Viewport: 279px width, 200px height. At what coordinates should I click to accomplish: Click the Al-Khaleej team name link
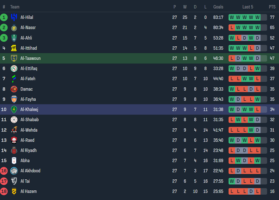(x=29, y=109)
